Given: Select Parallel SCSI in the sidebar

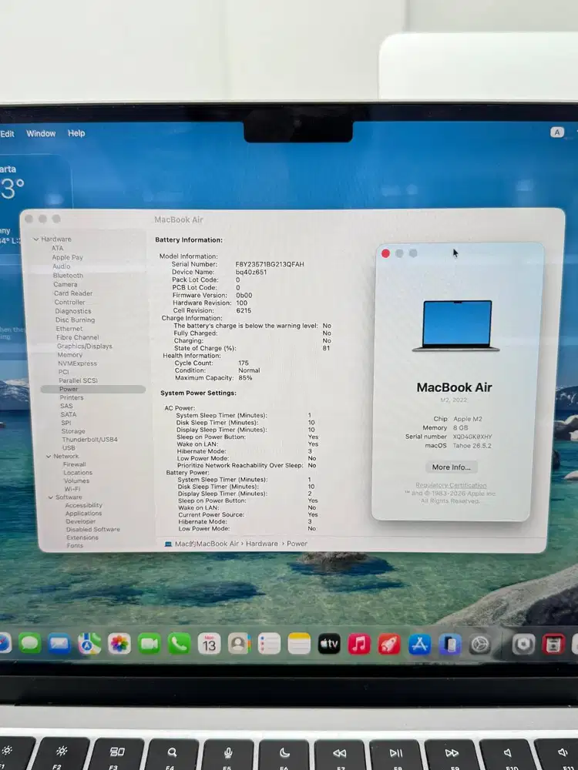Looking at the screenshot, I should point(78,380).
